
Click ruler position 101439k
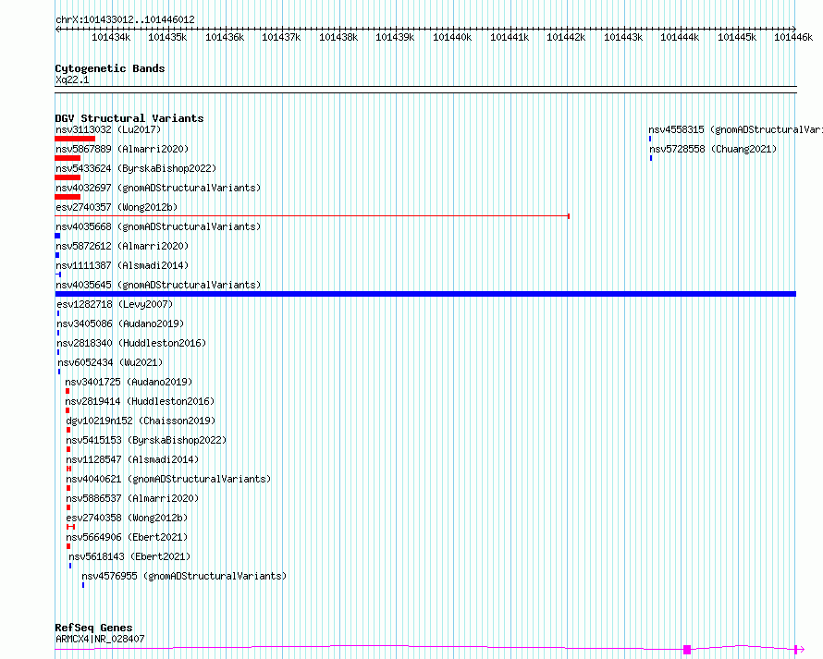(x=395, y=37)
